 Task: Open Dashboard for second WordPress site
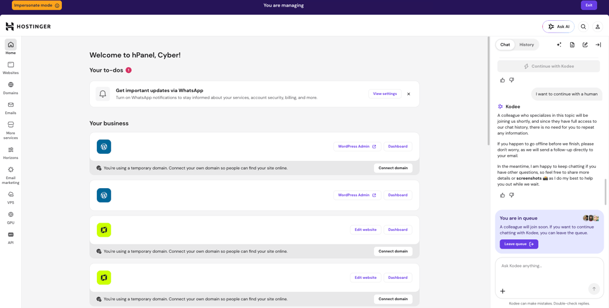(398, 195)
